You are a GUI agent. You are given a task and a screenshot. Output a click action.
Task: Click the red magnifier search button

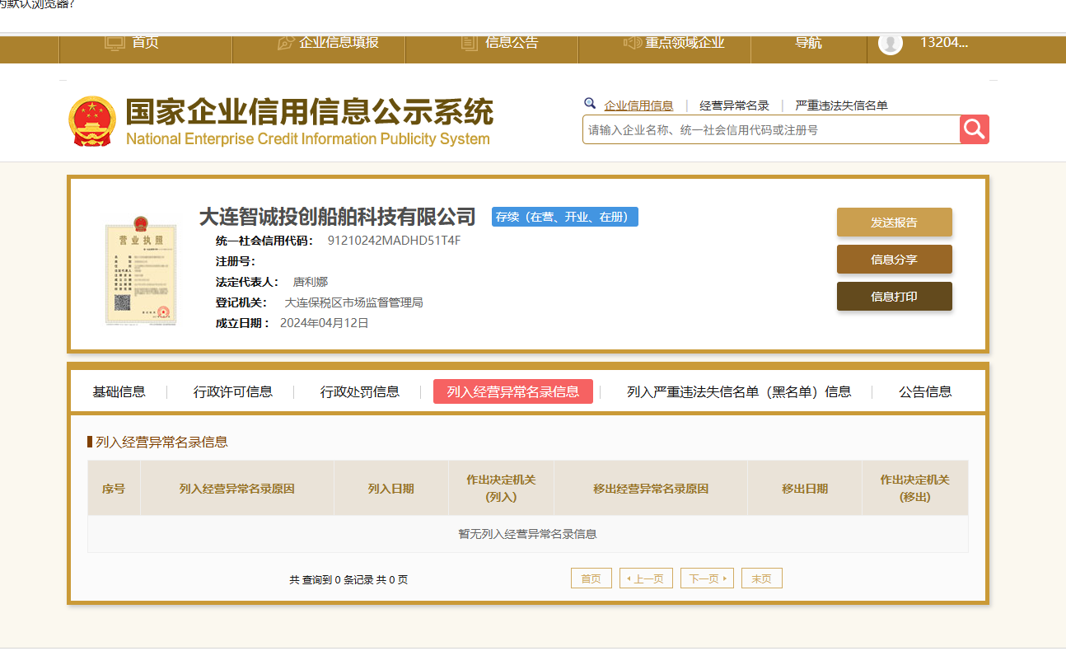(974, 129)
